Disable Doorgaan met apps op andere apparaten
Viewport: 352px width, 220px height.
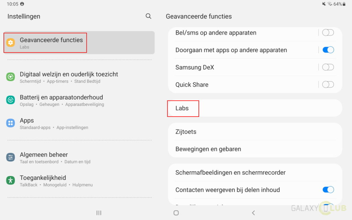click(x=328, y=50)
